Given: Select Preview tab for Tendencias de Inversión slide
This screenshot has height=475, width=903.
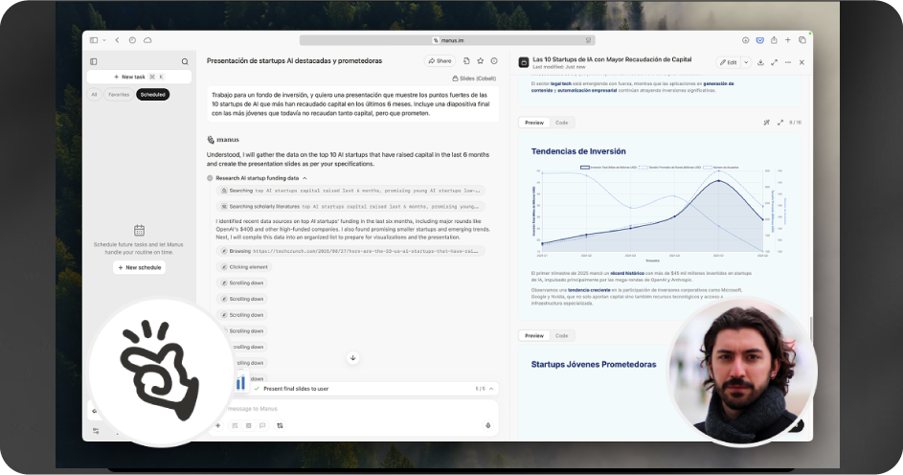Looking at the screenshot, I should click(x=534, y=123).
